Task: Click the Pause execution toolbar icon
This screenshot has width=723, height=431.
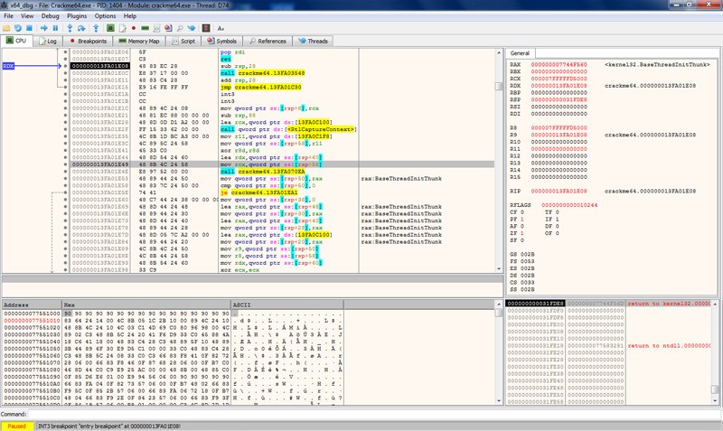Action: 55,28
